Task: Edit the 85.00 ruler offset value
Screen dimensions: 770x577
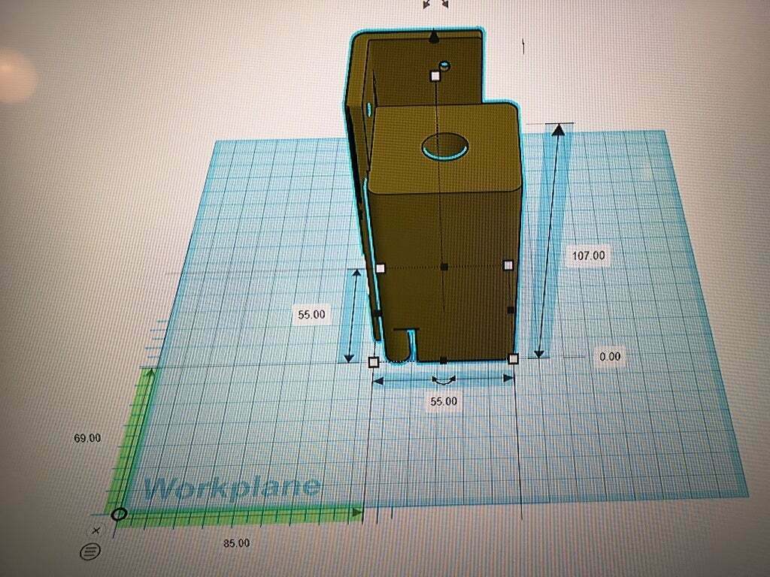Action: point(237,543)
